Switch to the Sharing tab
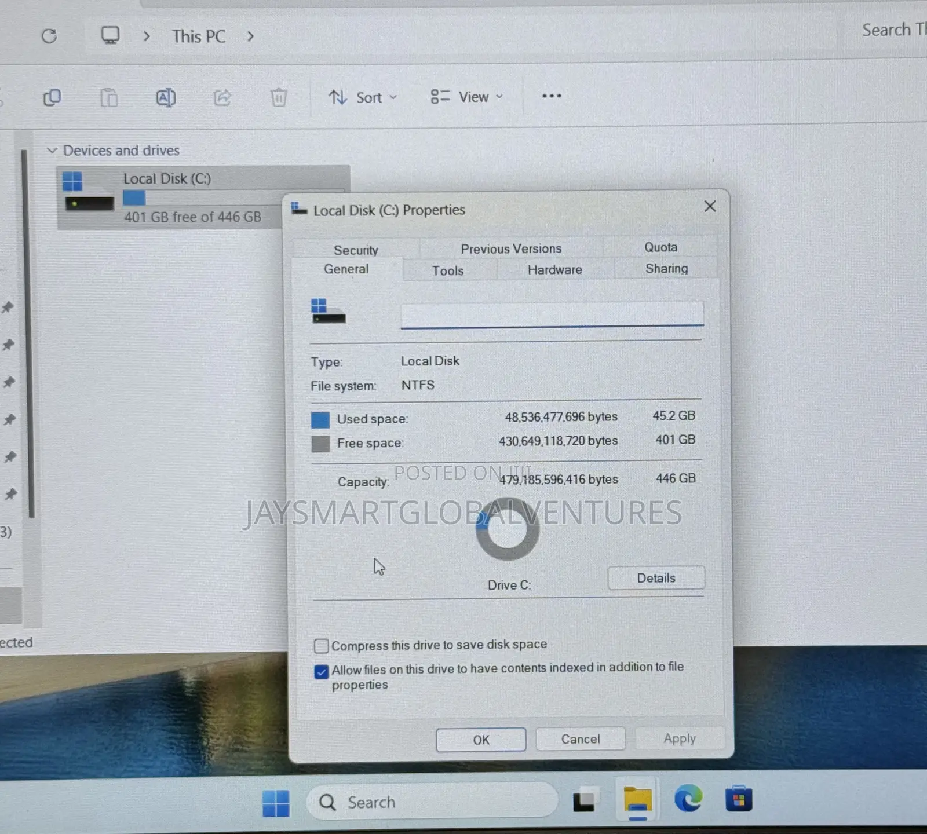 pyautogui.click(x=666, y=268)
